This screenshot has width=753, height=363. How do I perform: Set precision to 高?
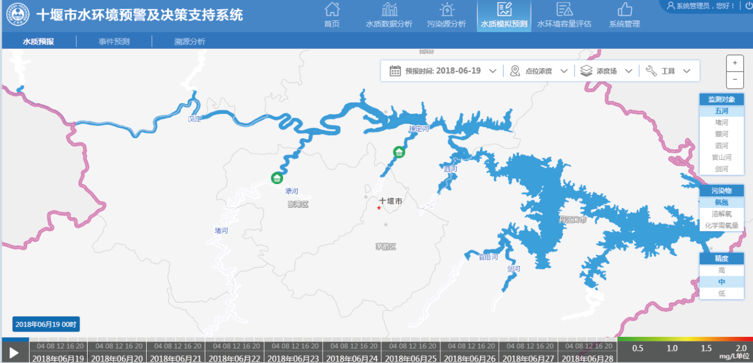click(721, 271)
